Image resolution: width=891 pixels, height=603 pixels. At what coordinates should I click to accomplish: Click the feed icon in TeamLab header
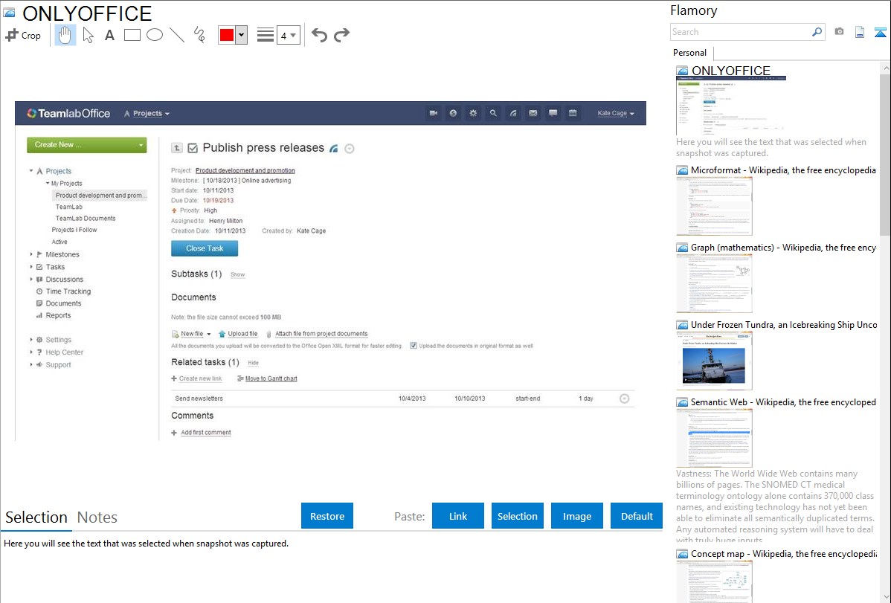[513, 113]
